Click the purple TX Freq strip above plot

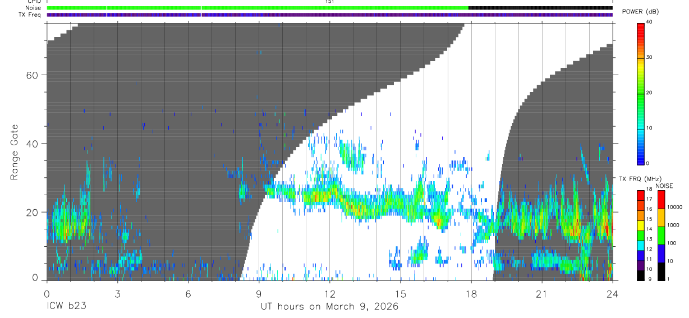(x=330, y=15)
